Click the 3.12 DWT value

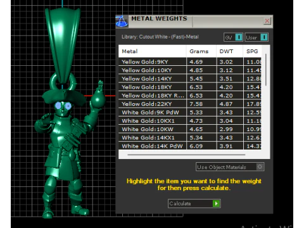pyautogui.click(x=226, y=70)
